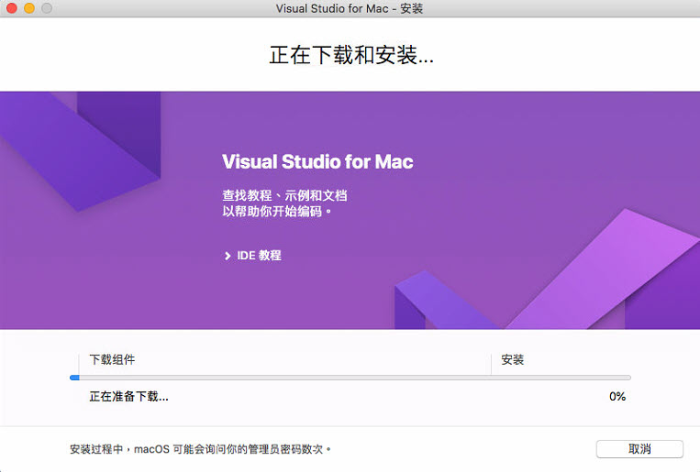Click the 下载组件 stage label

pyautogui.click(x=112, y=359)
